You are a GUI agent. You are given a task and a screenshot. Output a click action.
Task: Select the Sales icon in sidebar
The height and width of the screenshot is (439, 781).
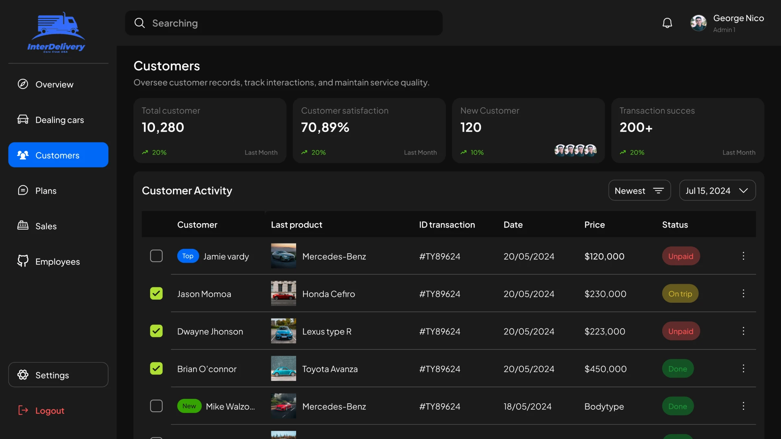pos(23,226)
